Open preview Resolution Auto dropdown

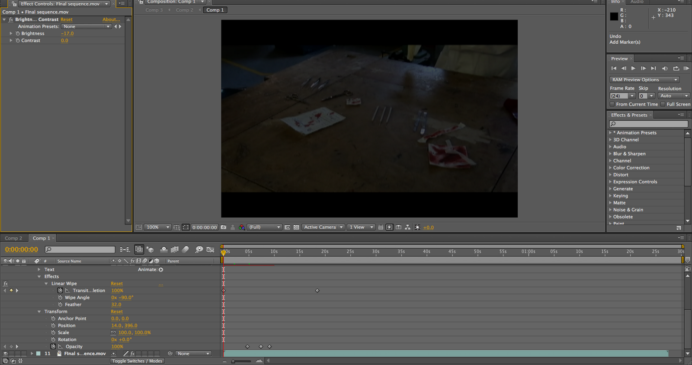[673, 96]
